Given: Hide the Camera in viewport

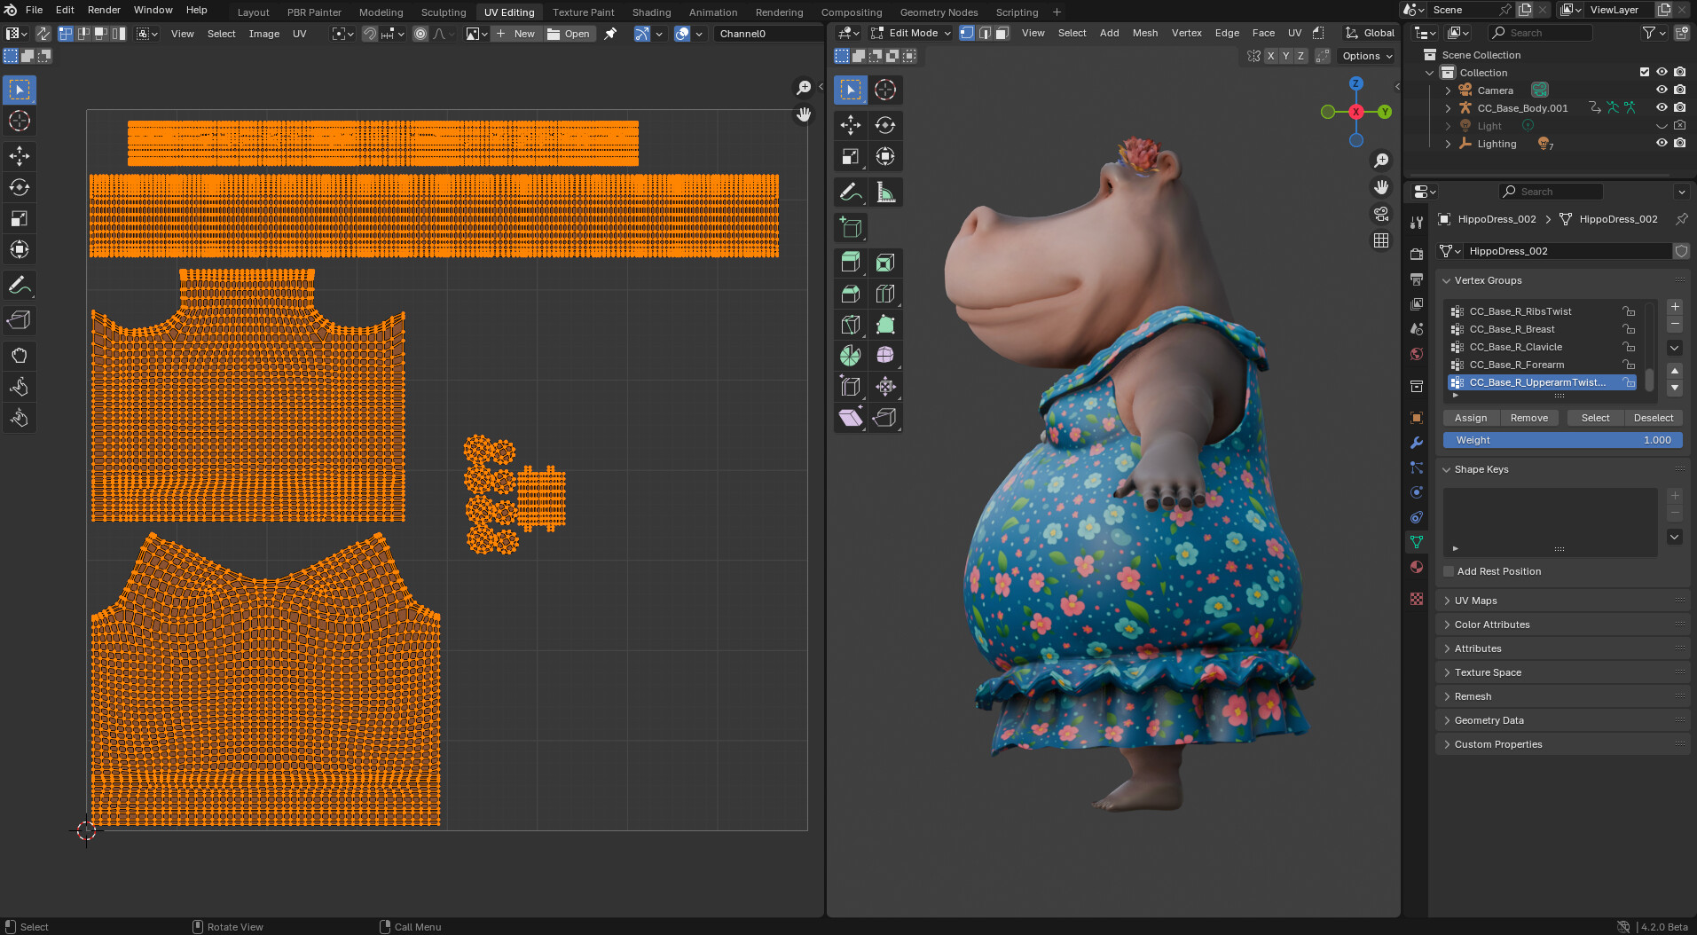Looking at the screenshot, I should click(1662, 90).
